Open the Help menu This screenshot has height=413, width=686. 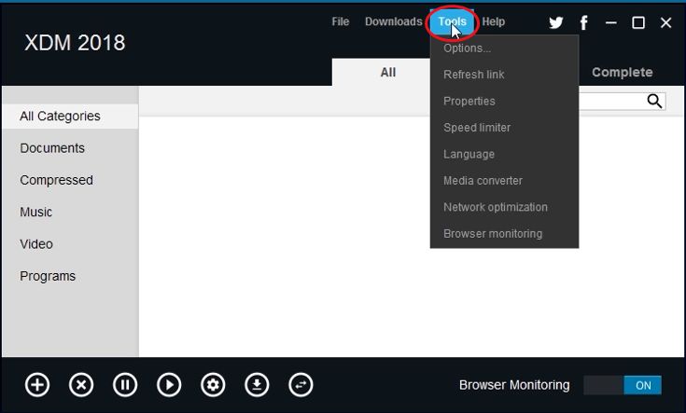494,21
